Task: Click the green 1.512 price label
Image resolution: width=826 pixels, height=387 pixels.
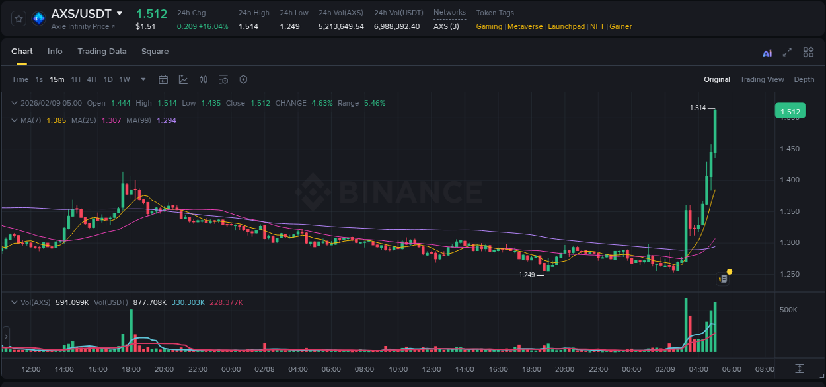Action: pyautogui.click(x=790, y=110)
